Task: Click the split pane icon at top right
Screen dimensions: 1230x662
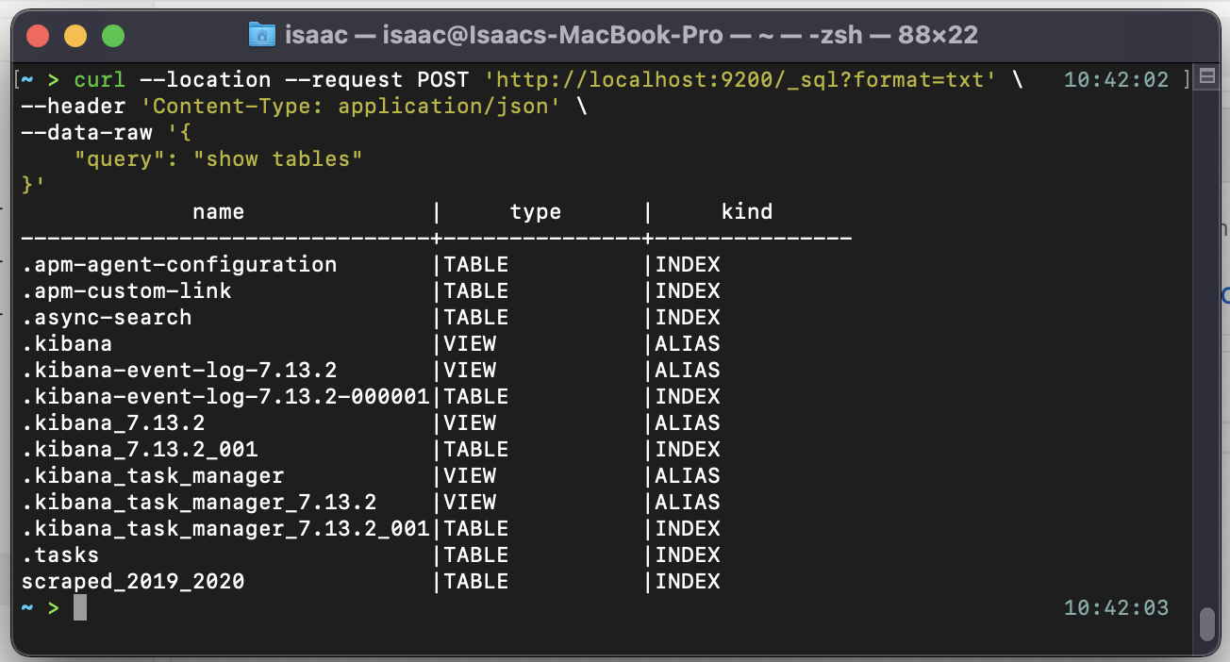Action: click(x=1206, y=78)
